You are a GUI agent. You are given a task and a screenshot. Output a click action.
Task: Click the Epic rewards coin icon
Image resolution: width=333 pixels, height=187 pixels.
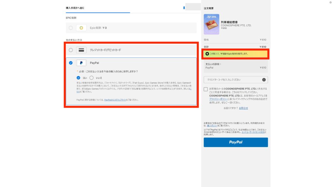pos(81,28)
